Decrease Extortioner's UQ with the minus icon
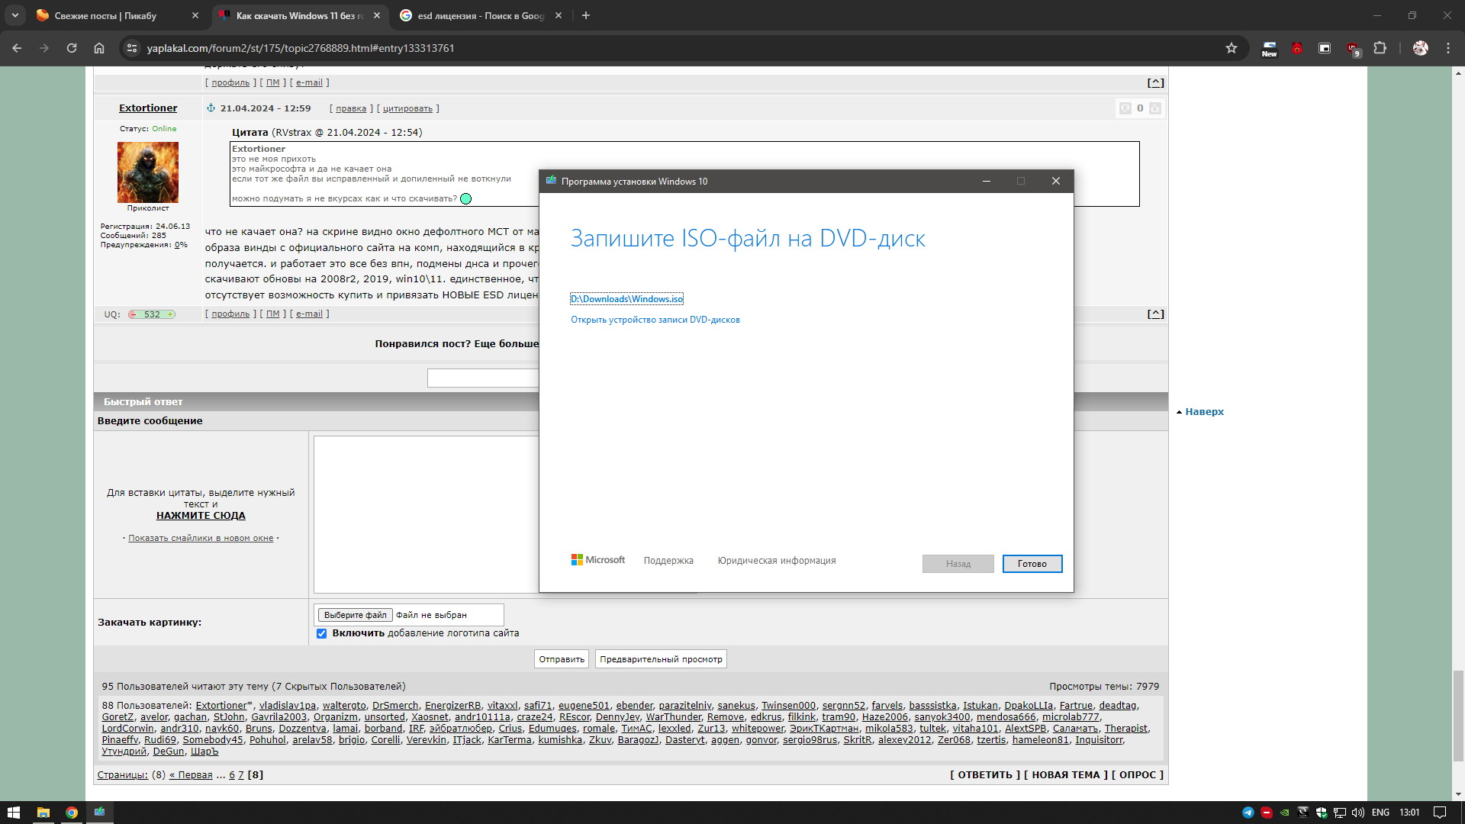This screenshot has height=824, width=1465. (133, 314)
